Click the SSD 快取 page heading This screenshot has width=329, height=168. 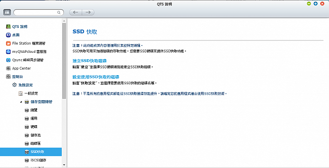coord(85,32)
